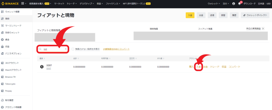
Task: Click the WazirXアカウント sidebar icon
Action: coord(2,70)
